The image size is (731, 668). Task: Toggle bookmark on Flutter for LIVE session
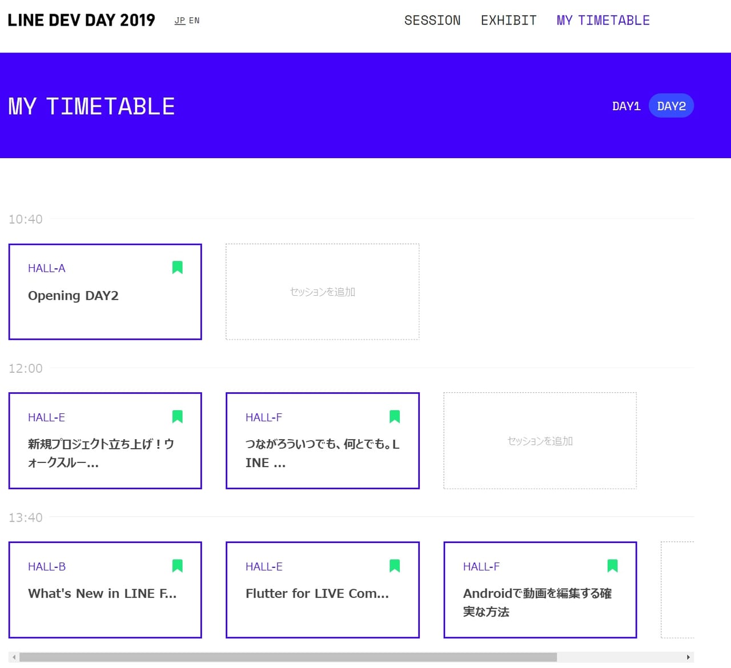coord(395,566)
